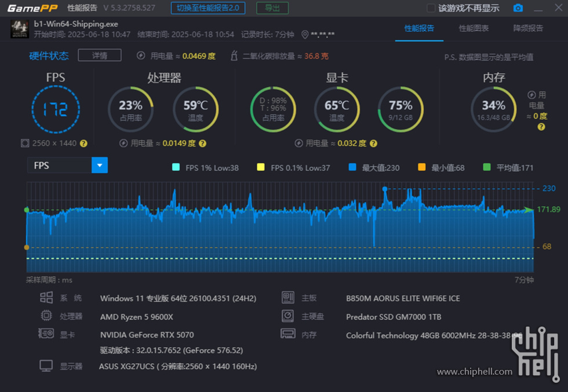The height and width of the screenshot is (392, 568).
Task: Click the green average marker at chart start
Action: (27, 210)
